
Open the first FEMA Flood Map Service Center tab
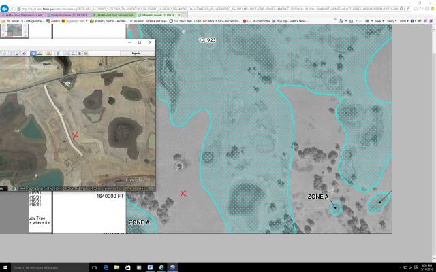[x=24, y=15]
